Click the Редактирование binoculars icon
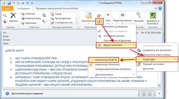 pos(122,15)
